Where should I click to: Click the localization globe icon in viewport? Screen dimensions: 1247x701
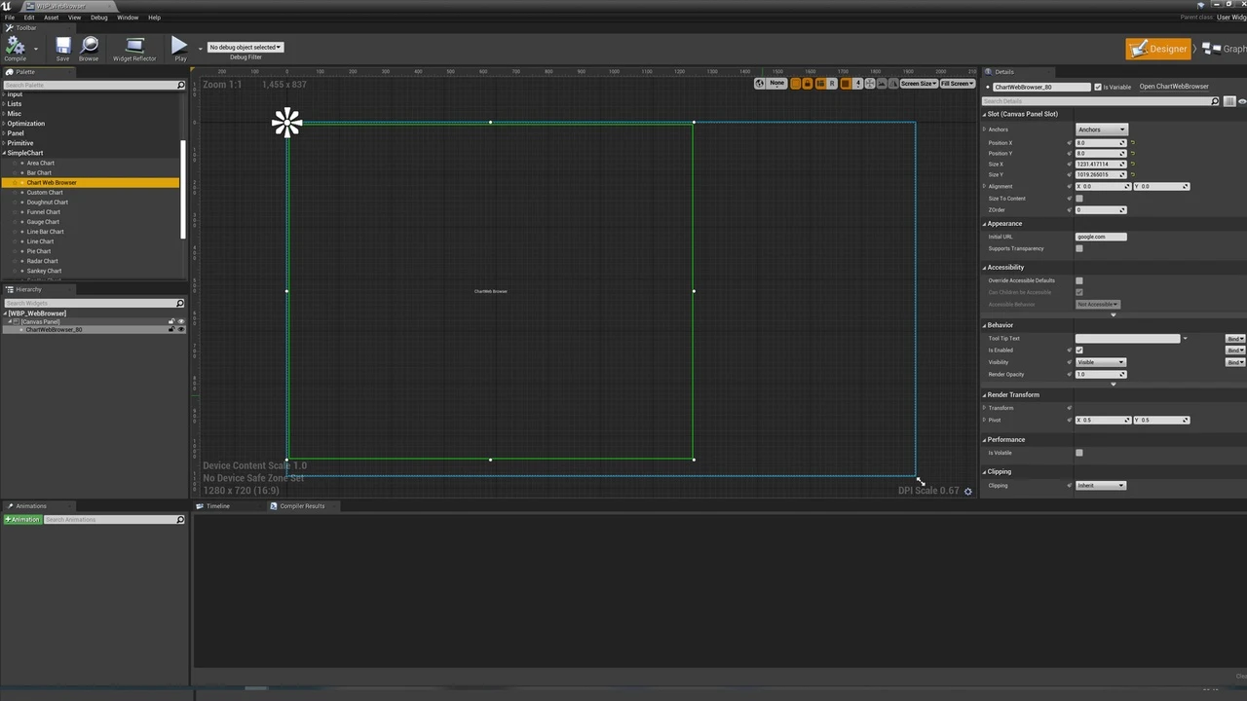760,84
